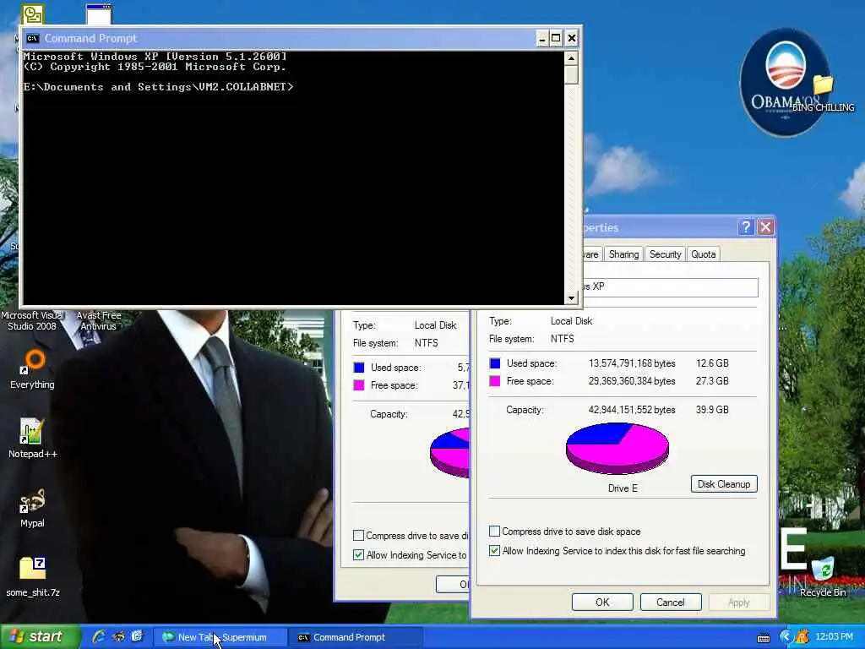Open the Sharing tab in Drive E properties

point(623,254)
